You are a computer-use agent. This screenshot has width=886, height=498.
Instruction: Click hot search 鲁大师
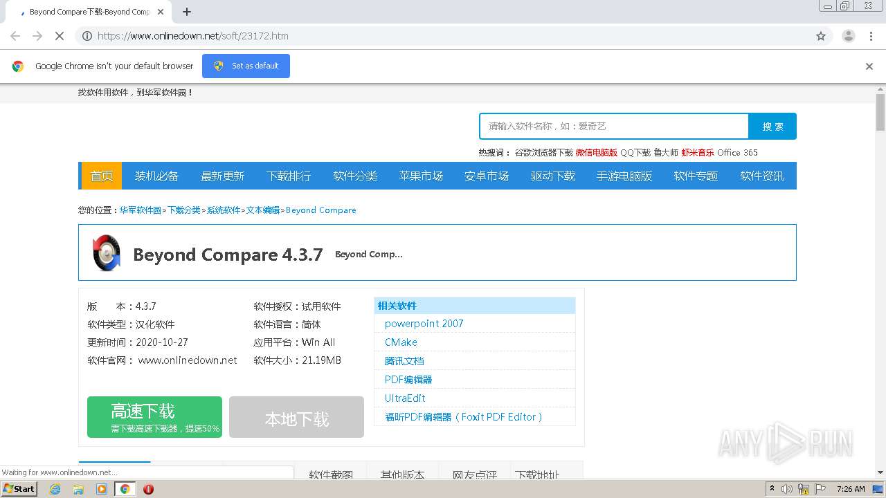click(666, 153)
